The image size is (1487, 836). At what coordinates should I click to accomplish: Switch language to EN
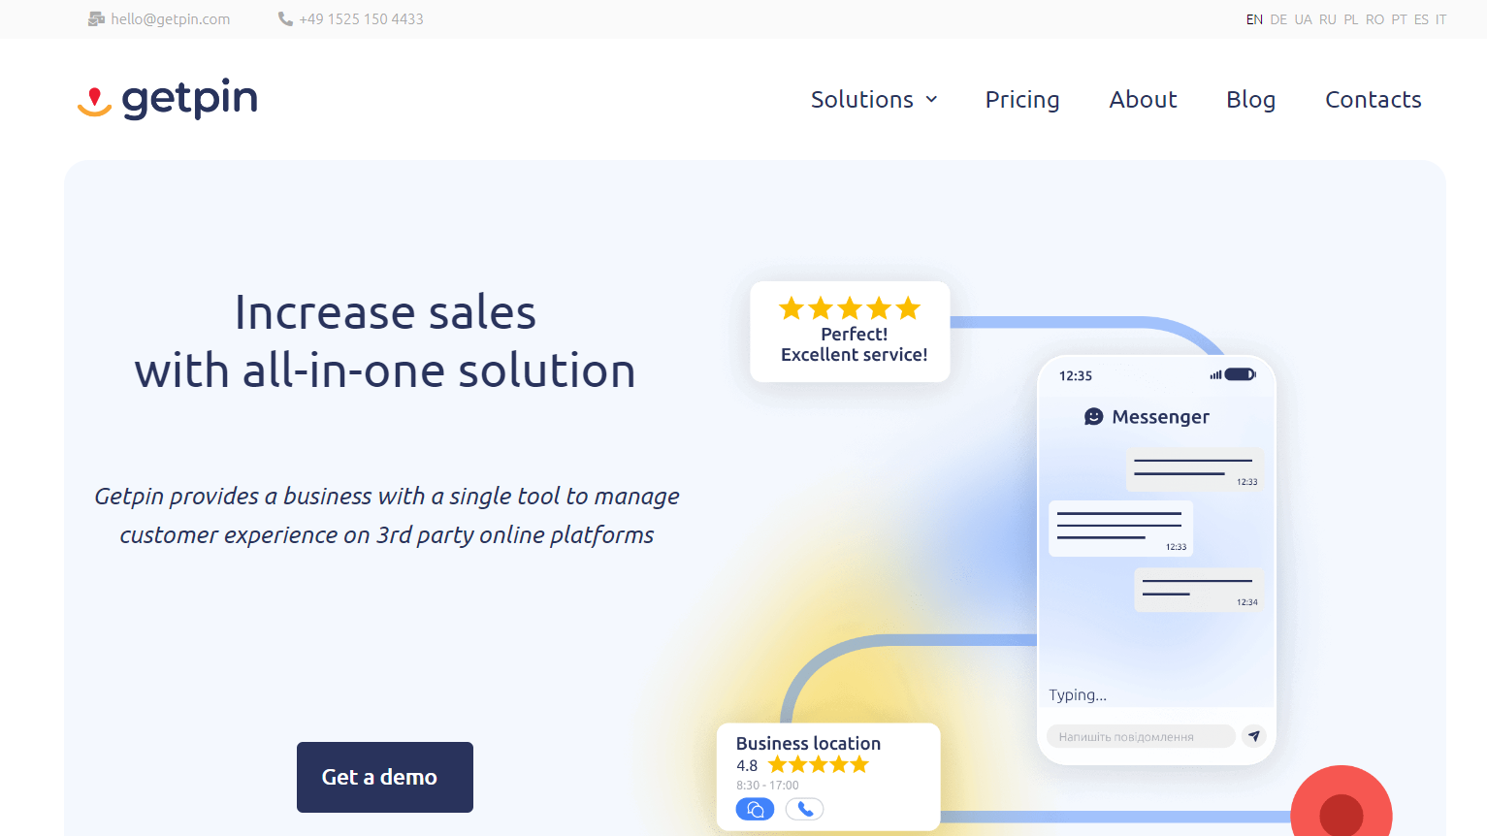1254,19
